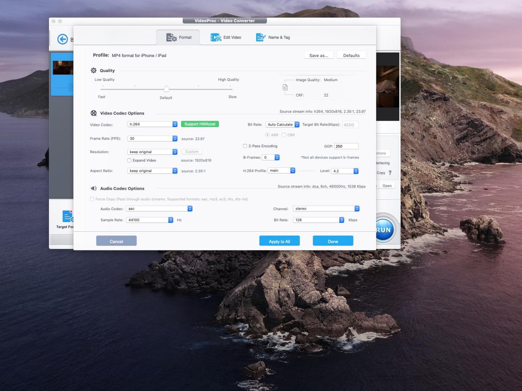Expand the Frame Rate (FPS) dropdown
The height and width of the screenshot is (391, 522).
point(153,138)
